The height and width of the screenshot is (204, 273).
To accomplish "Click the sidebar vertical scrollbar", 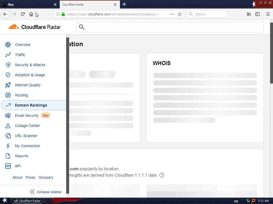I will [67, 116].
